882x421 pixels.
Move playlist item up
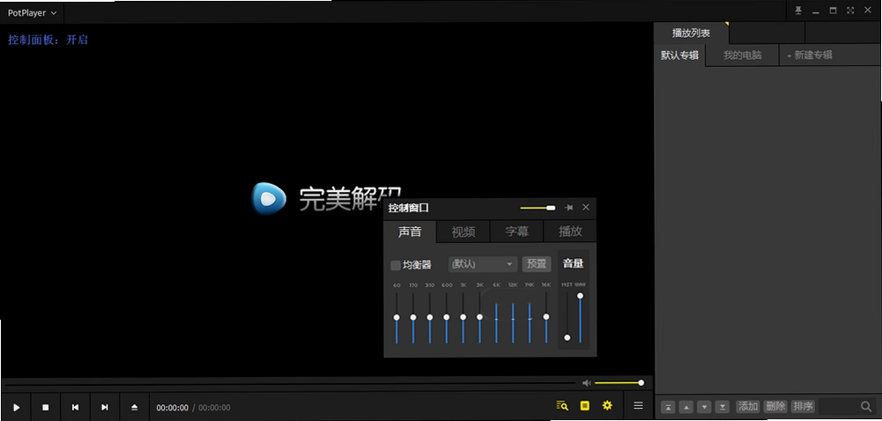click(686, 406)
